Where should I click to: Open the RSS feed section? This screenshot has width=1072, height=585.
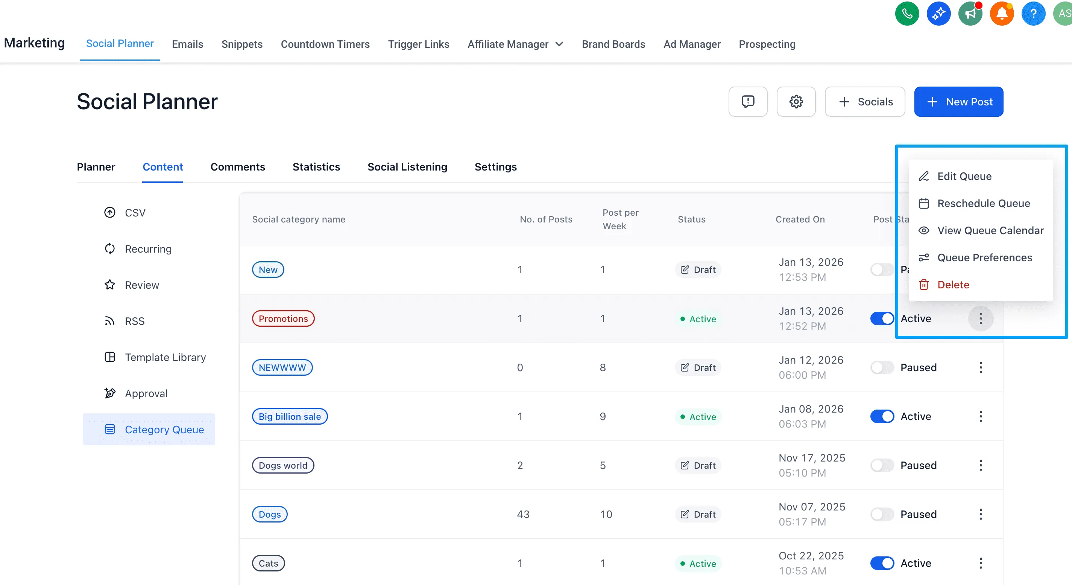tap(134, 321)
